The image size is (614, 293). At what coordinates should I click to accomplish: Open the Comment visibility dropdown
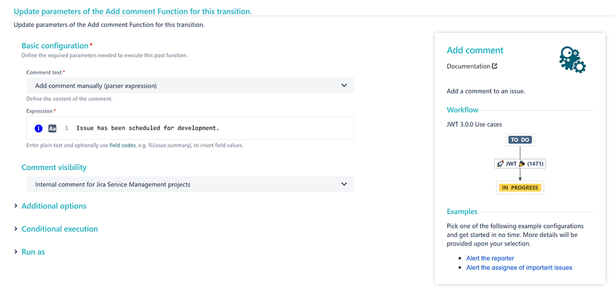(190, 184)
